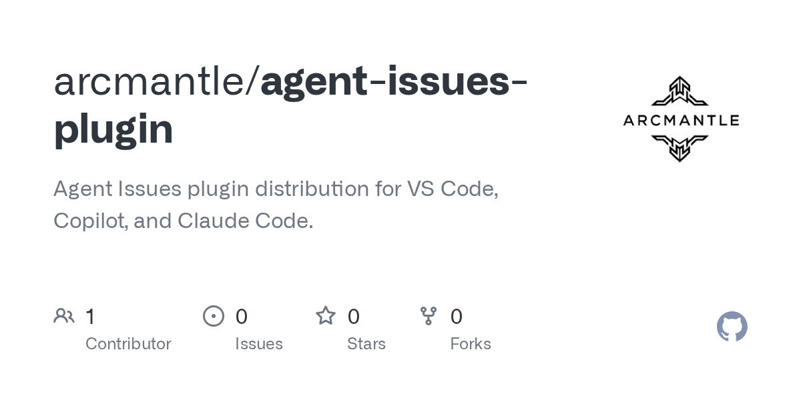The height and width of the screenshot is (400, 801).
Task: Open the Forks label
Action: click(x=471, y=344)
